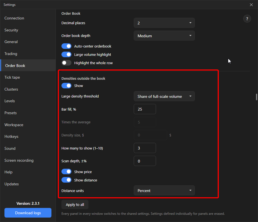The height and width of the screenshot is (222, 258).
Task: Close the Settings window
Action: point(251,5)
